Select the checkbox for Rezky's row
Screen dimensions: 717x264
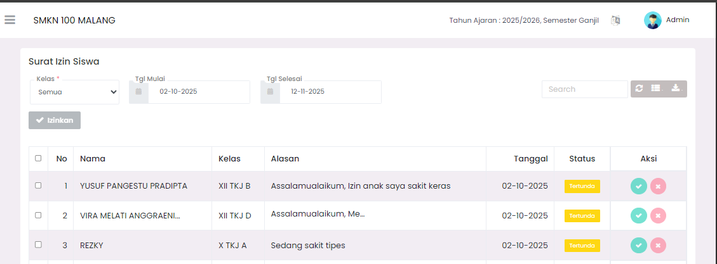pyautogui.click(x=38, y=244)
